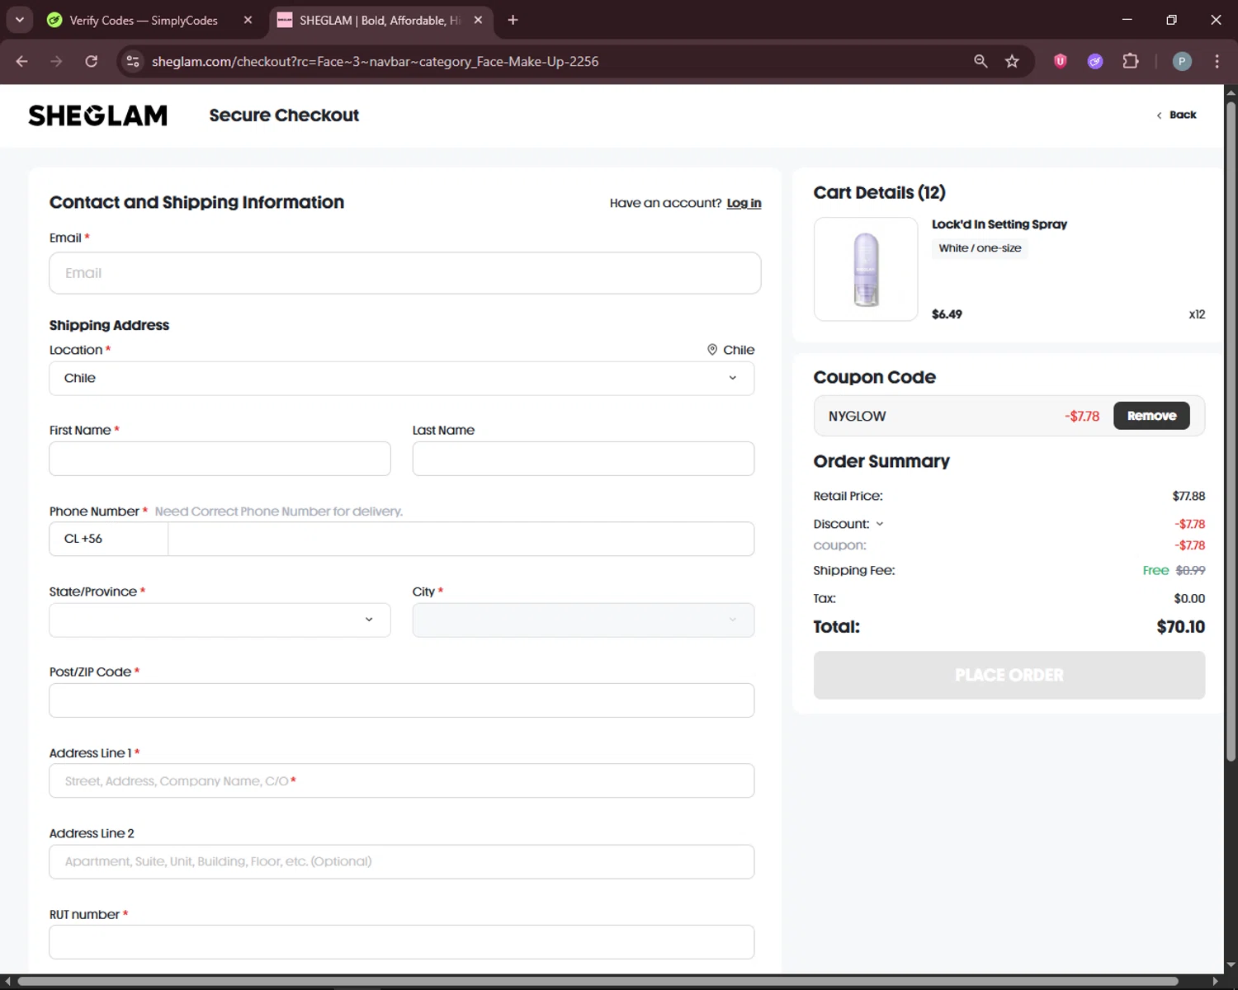
Task: Click the browser forward arrow
Action: (x=56, y=61)
